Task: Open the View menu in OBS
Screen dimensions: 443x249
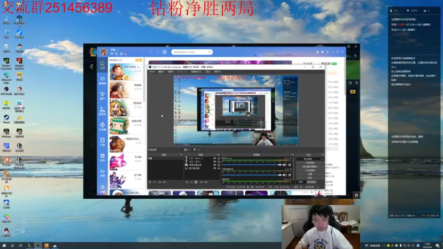Action: (x=171, y=72)
